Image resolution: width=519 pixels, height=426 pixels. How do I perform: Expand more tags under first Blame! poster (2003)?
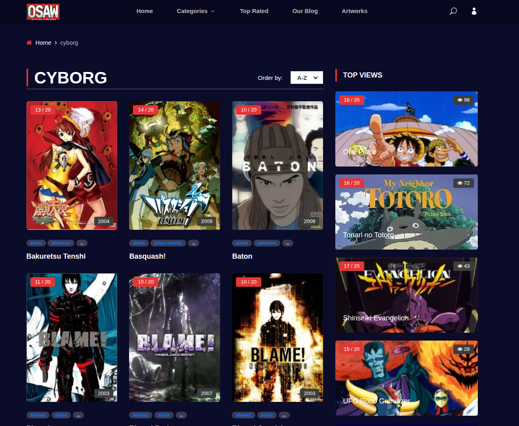pos(78,415)
